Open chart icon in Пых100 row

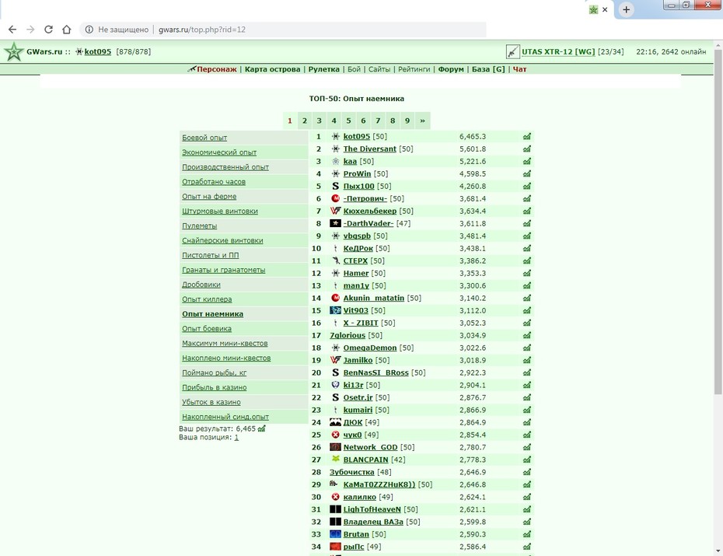527,187
